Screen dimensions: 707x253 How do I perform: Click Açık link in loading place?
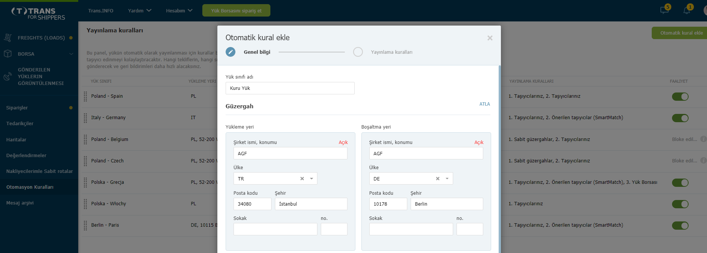pos(343,142)
